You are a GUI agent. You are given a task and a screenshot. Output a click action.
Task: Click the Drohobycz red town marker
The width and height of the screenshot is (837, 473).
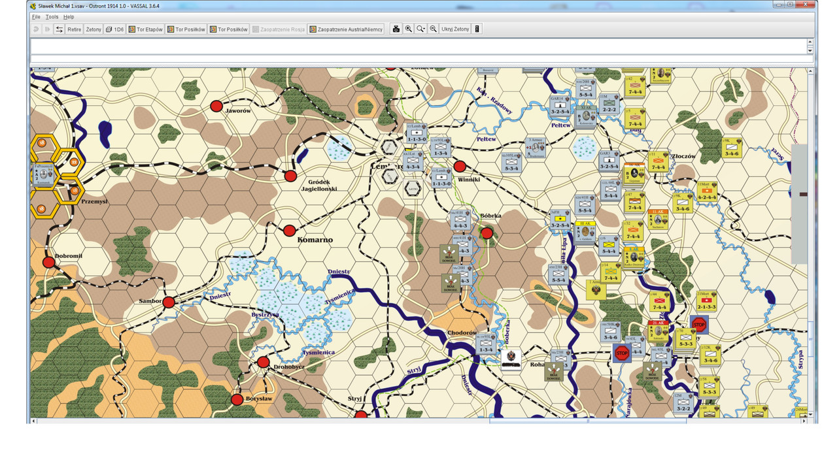(x=263, y=362)
